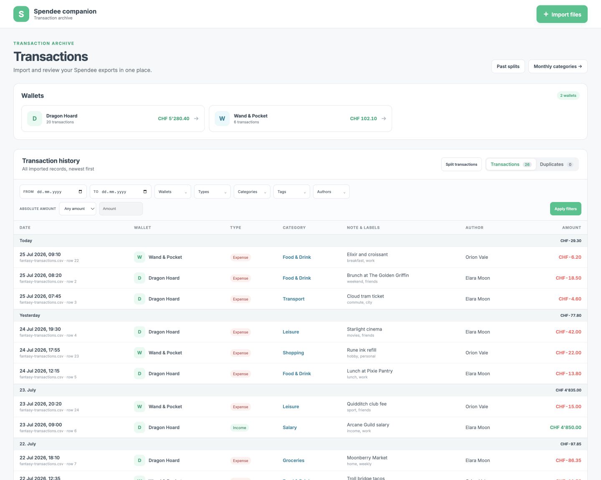Click the note Starlight cinema

tap(364, 329)
